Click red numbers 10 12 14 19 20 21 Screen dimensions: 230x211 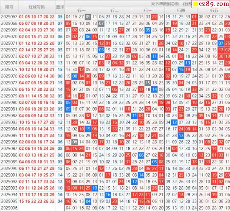click(37, 69)
